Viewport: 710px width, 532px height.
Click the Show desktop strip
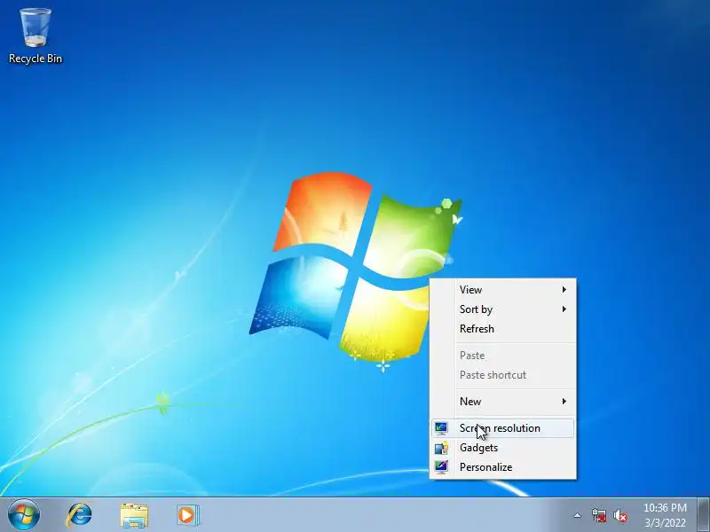coord(704,515)
